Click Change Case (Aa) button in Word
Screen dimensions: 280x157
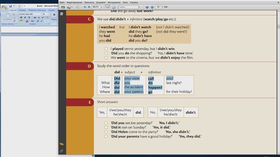(x=32, y=21)
